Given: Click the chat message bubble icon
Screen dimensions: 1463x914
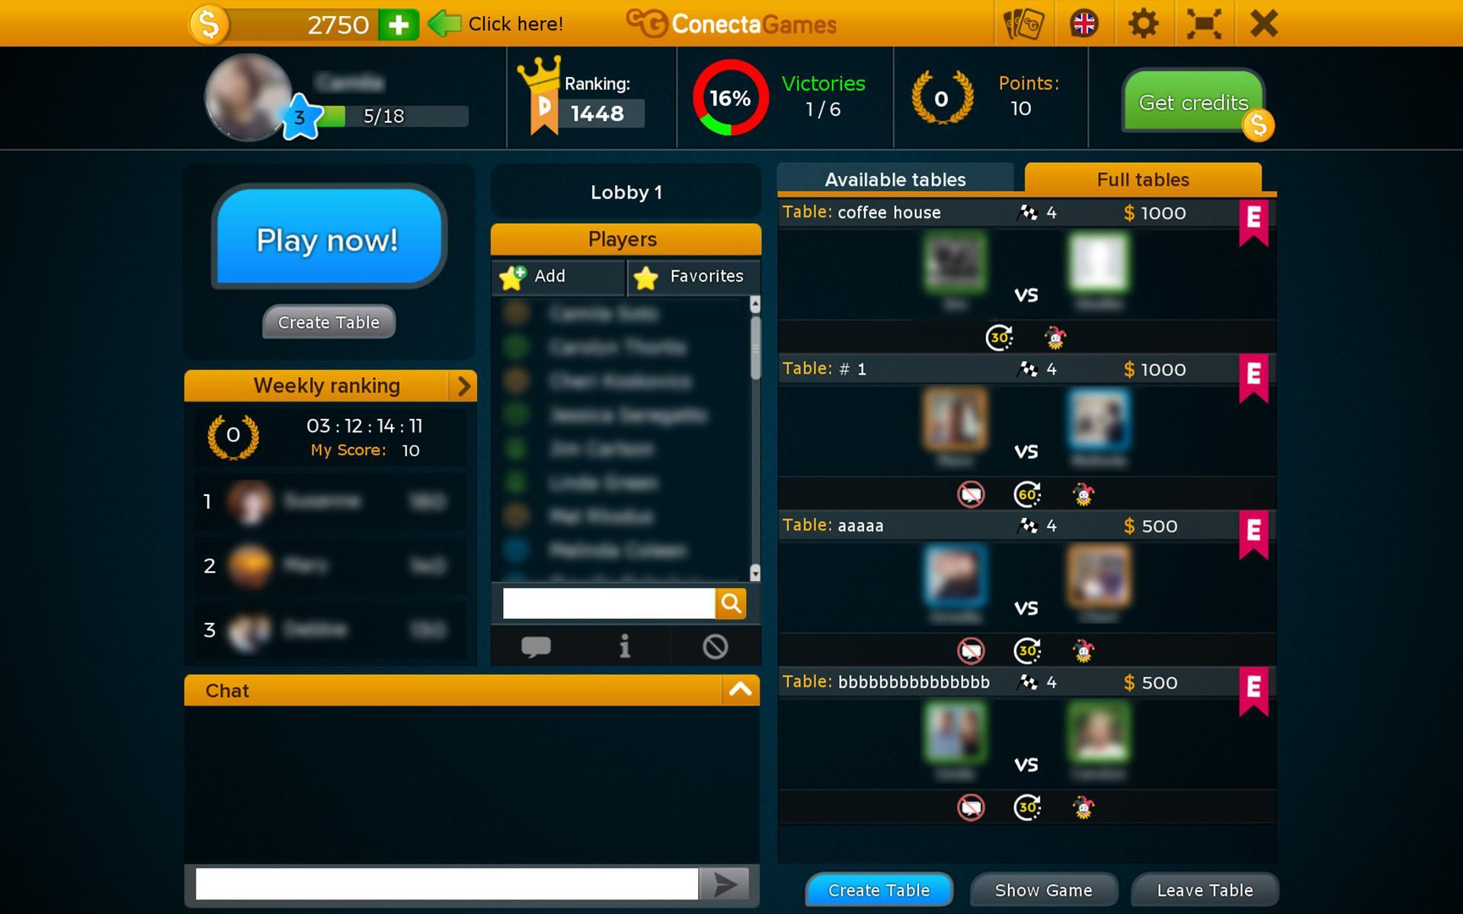Looking at the screenshot, I should click(x=536, y=647).
